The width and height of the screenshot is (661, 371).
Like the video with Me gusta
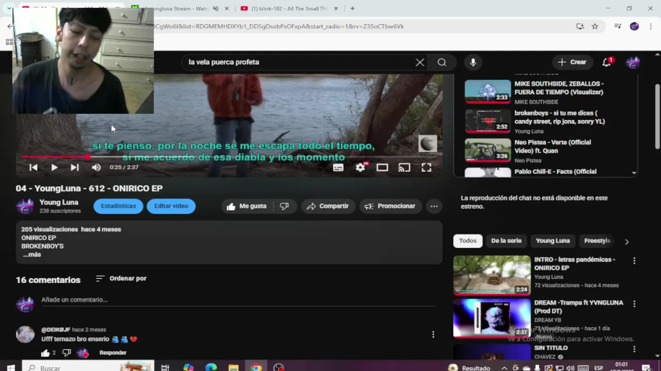point(247,206)
